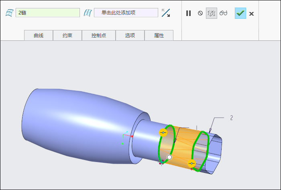The width and height of the screenshot is (281, 190).
Task: Click the glasses verify preview icon
Action: point(224,13)
